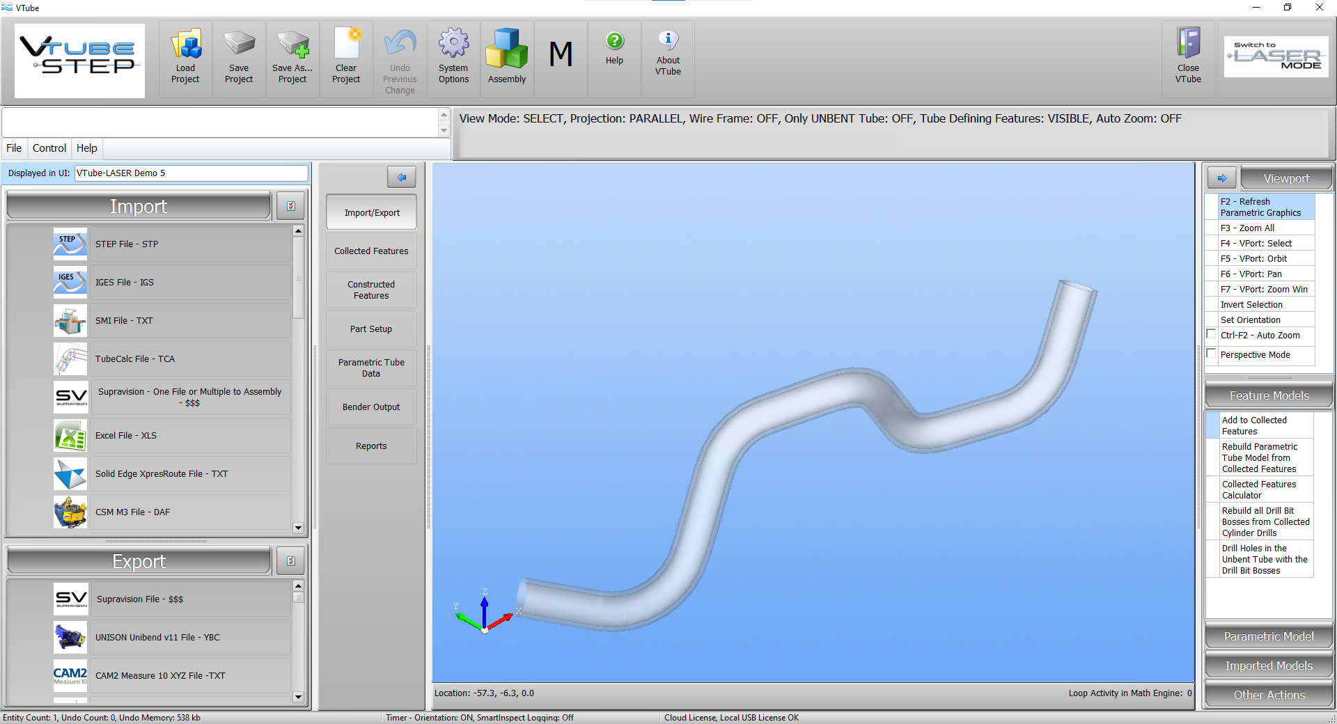Expand the Parametric Model section
The image size is (1337, 724).
coord(1269,636)
